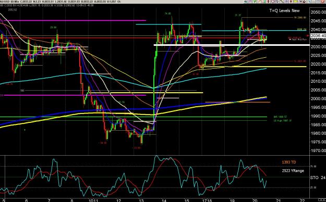Click the 1970.00 price axis label
This screenshot has height=202, width=326.
[318, 150]
